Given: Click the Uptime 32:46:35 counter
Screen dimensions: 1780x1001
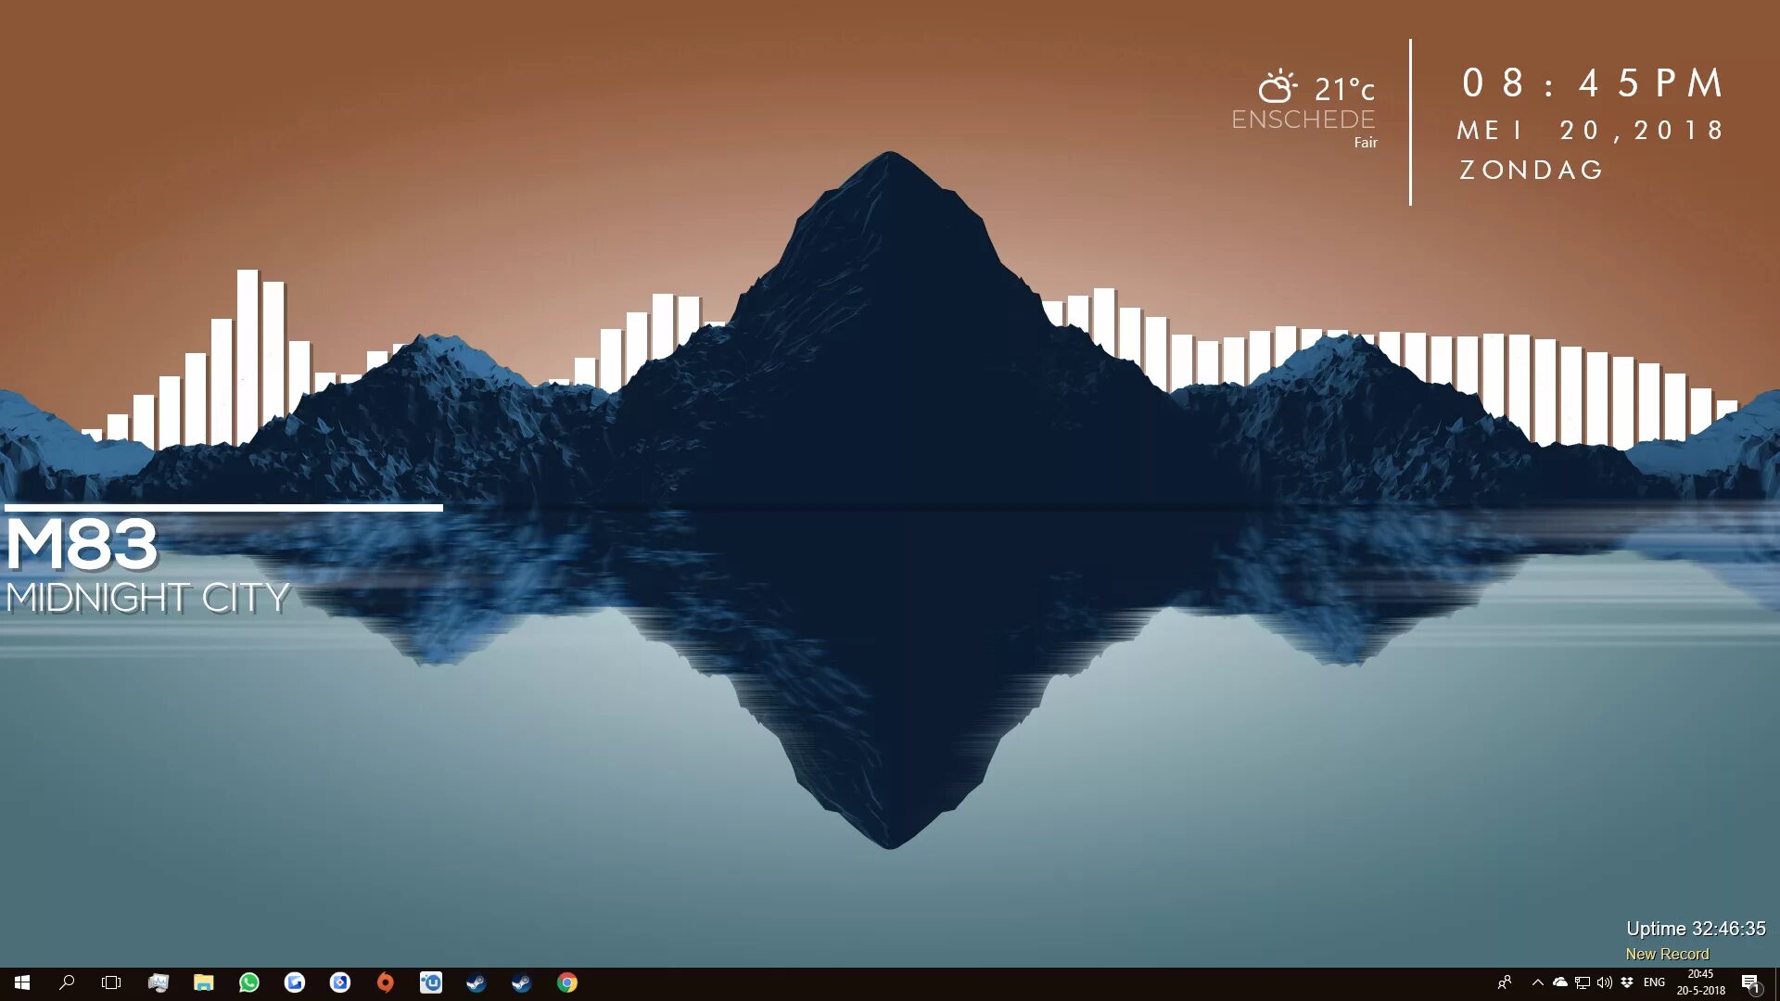Looking at the screenshot, I should coord(1696,929).
